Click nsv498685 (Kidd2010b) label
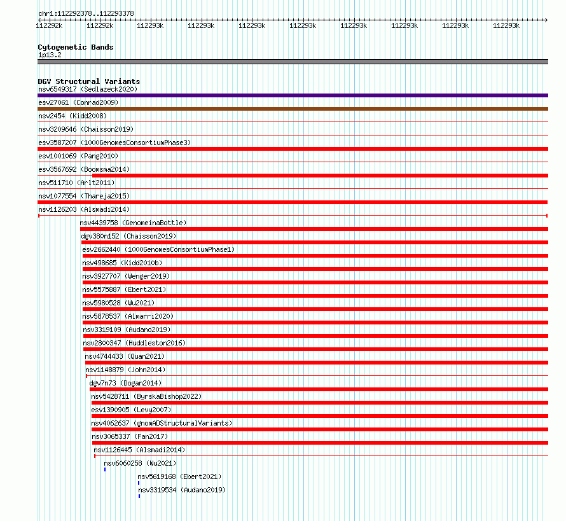 [122, 263]
